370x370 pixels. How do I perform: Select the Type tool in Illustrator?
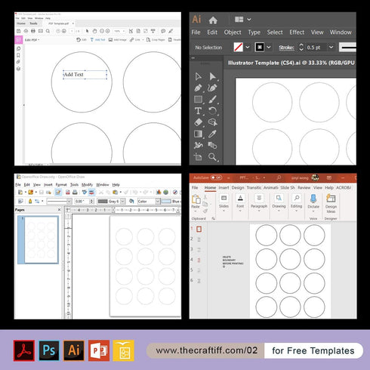(x=198, y=111)
